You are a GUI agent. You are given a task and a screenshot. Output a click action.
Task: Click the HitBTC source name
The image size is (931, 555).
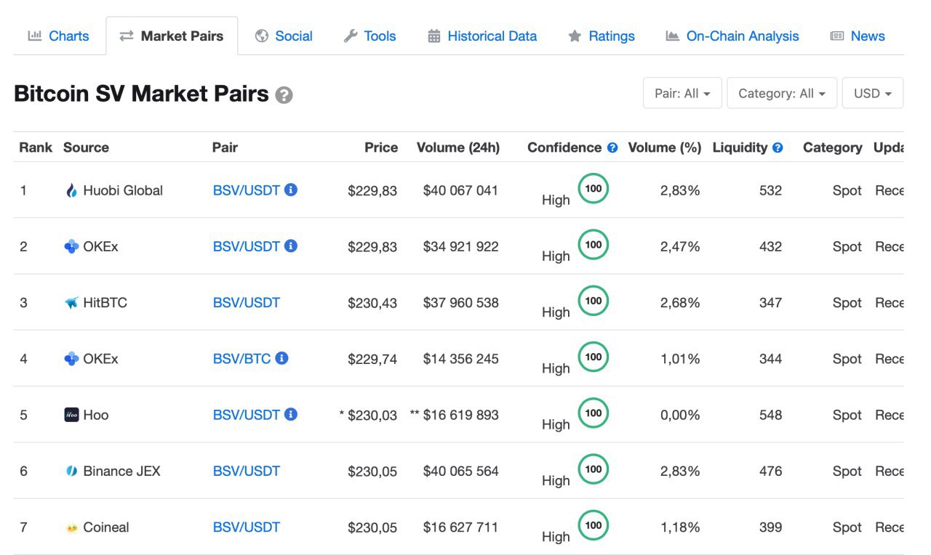(x=105, y=302)
